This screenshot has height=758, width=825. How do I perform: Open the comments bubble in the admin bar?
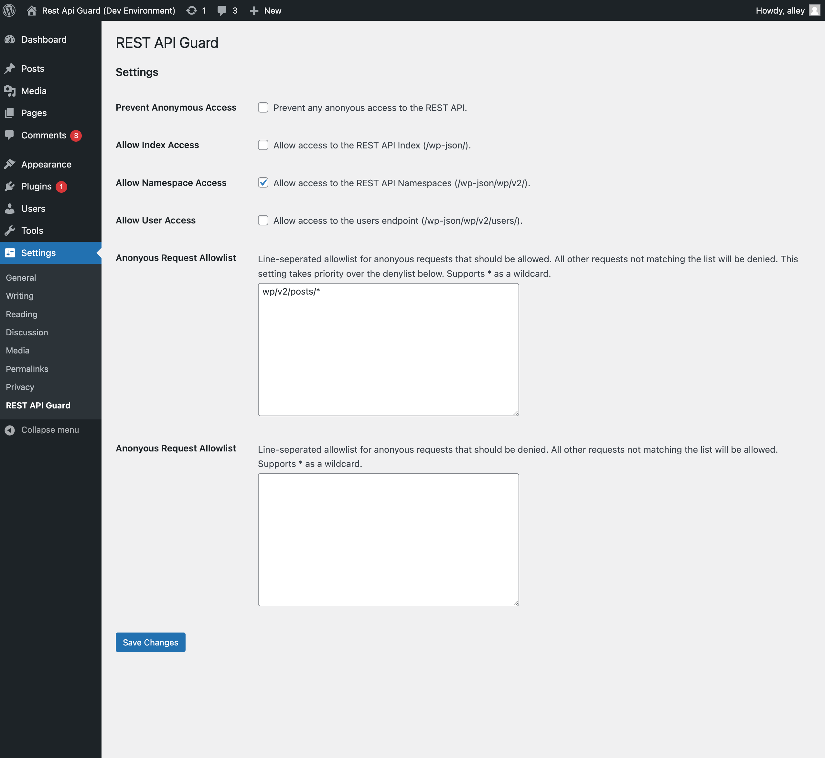coord(222,11)
